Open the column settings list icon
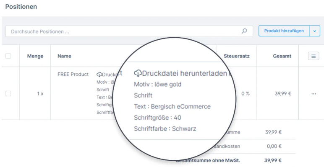Screen dimensions: 324x167 pyautogui.click(x=314, y=56)
